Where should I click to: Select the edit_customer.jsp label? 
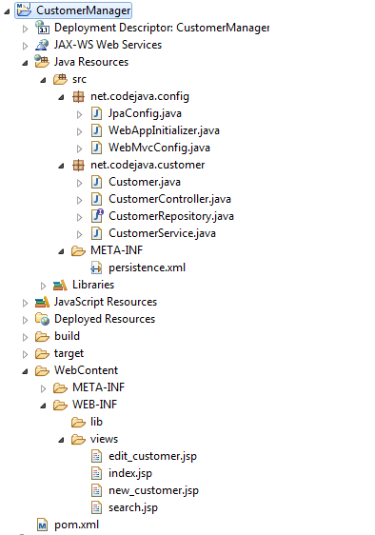[x=152, y=457]
